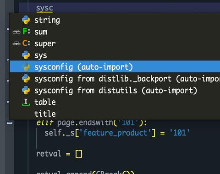Click the builtin marker icon left of sum
The image size is (220, 174).
(16, 32)
